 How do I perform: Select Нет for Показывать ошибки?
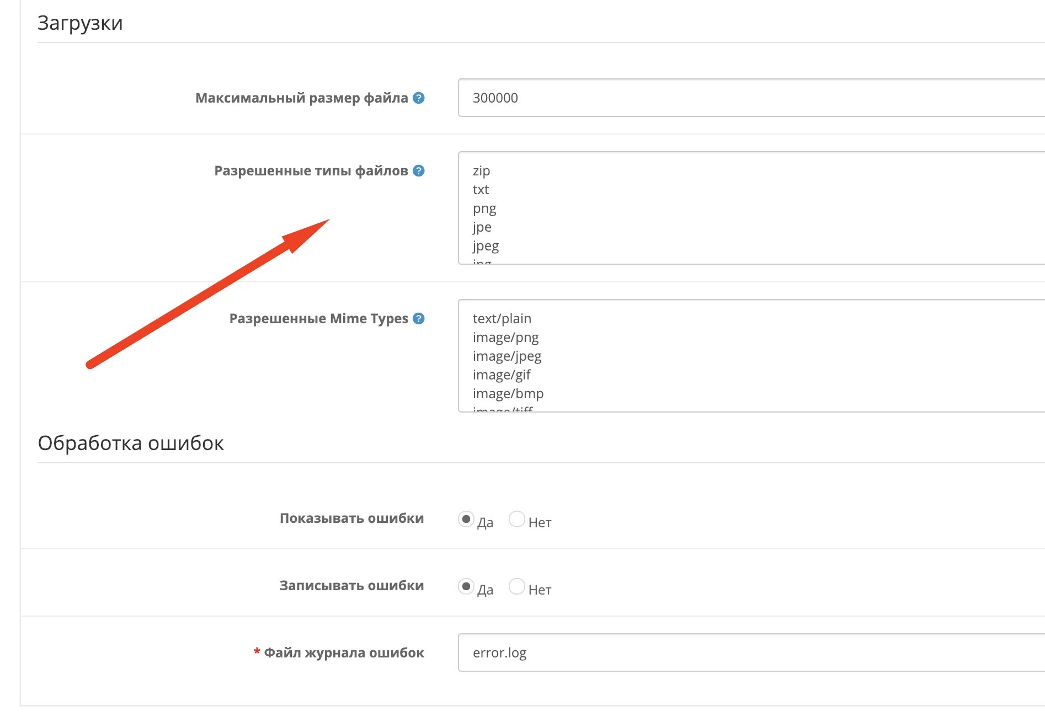pos(517,519)
